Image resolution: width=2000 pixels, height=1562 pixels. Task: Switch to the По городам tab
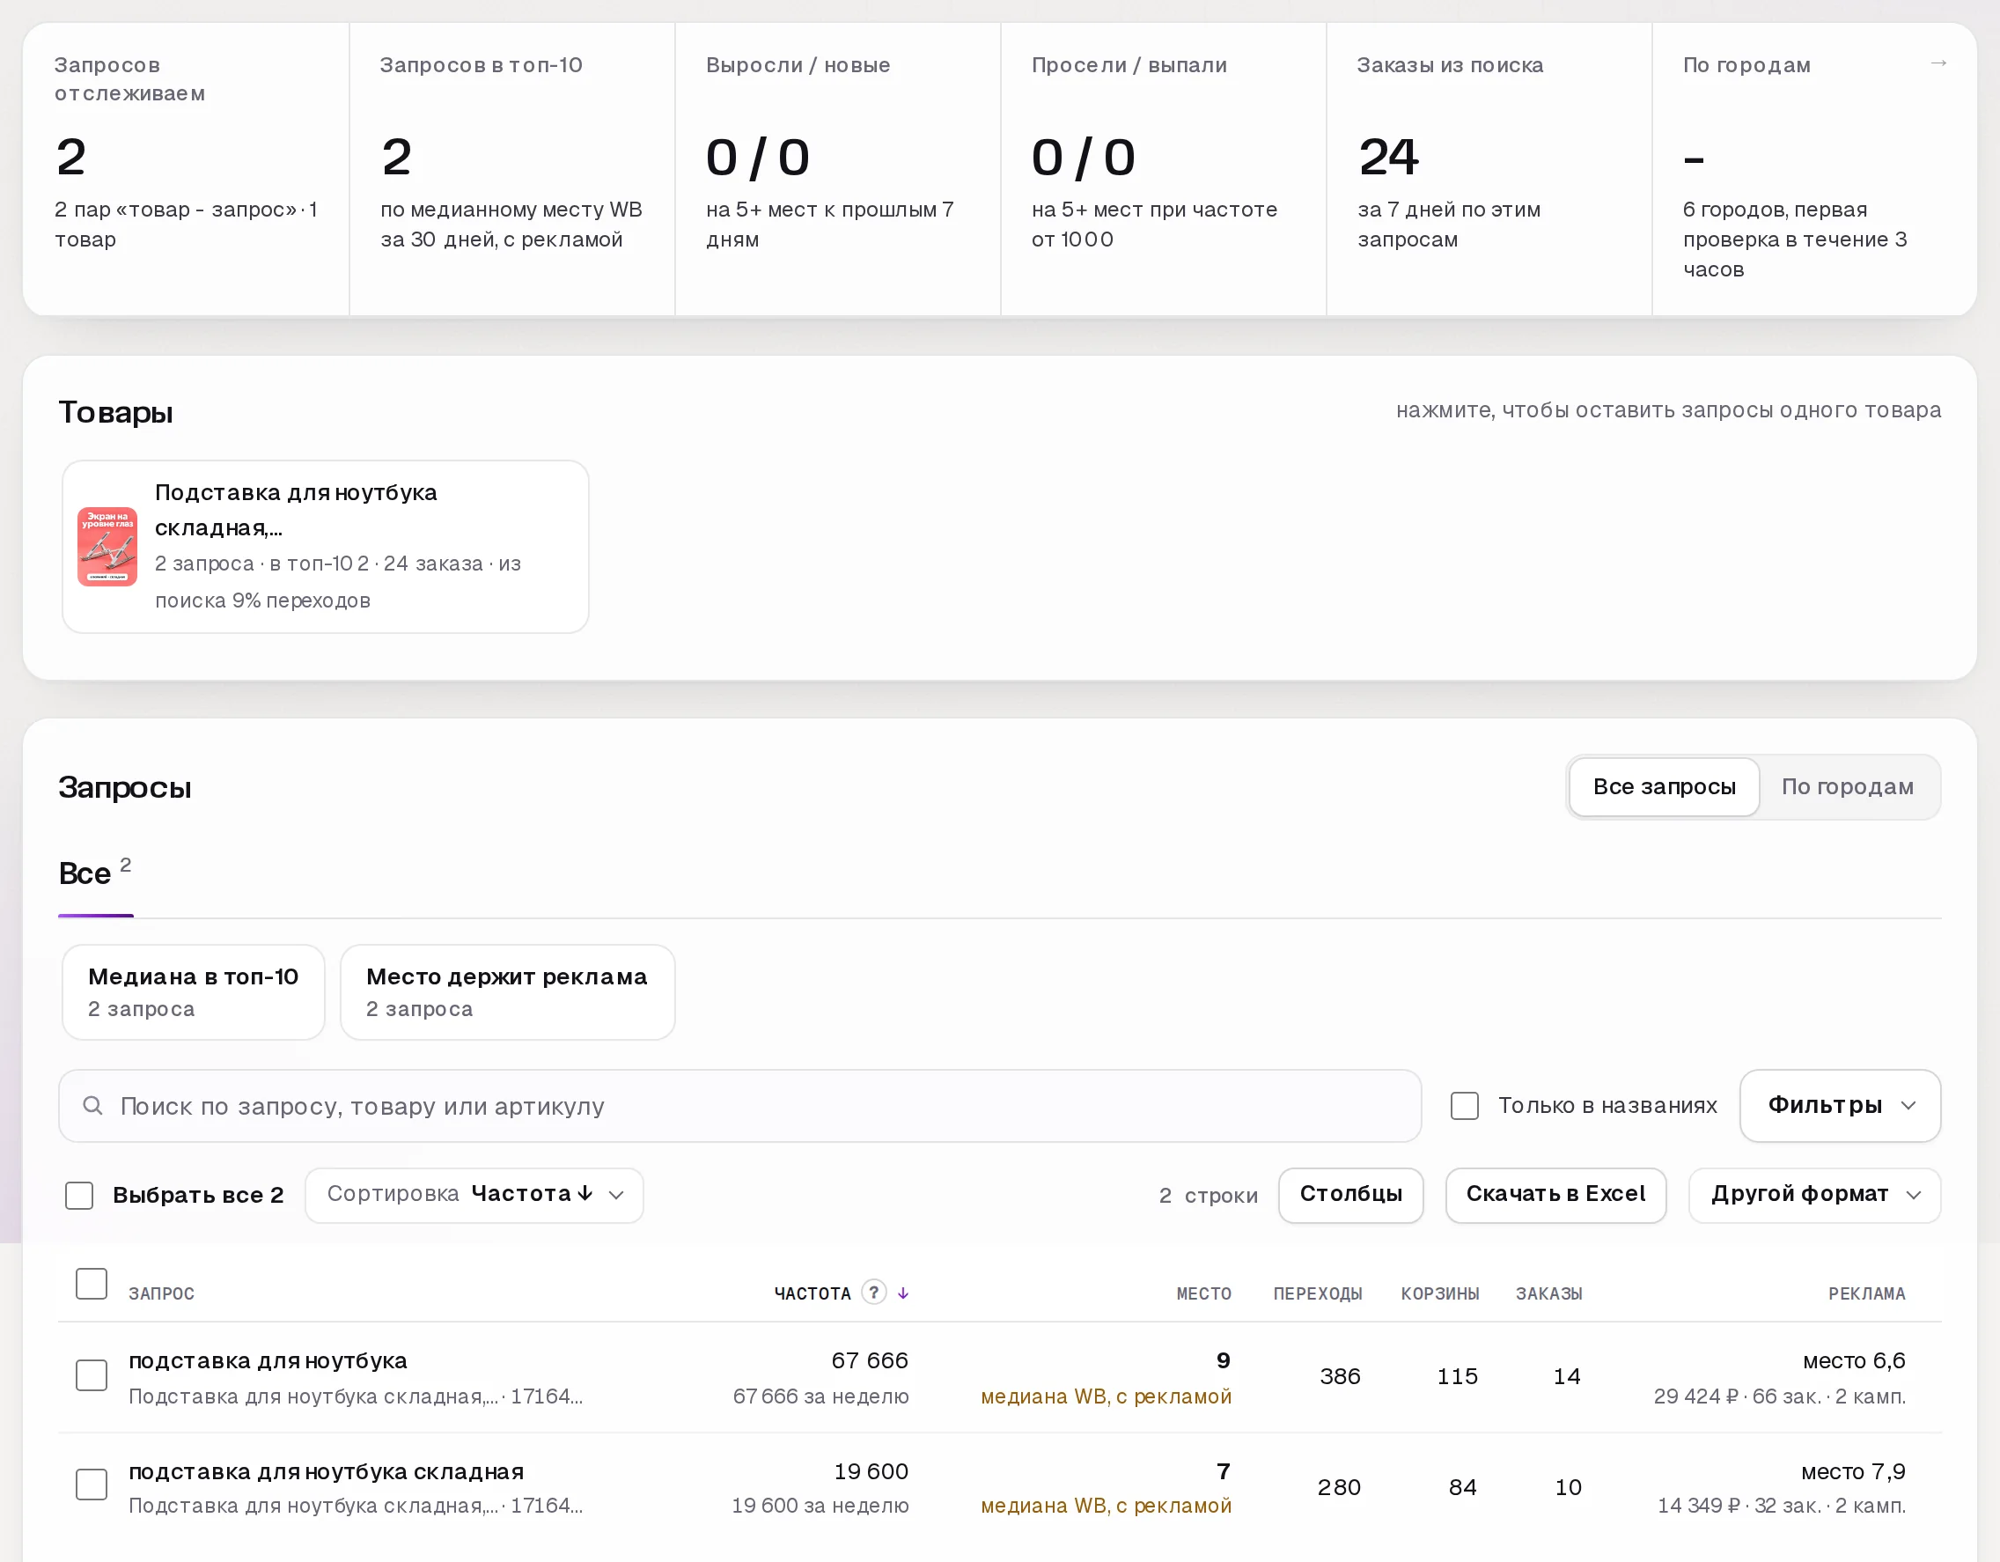[x=1847, y=787]
